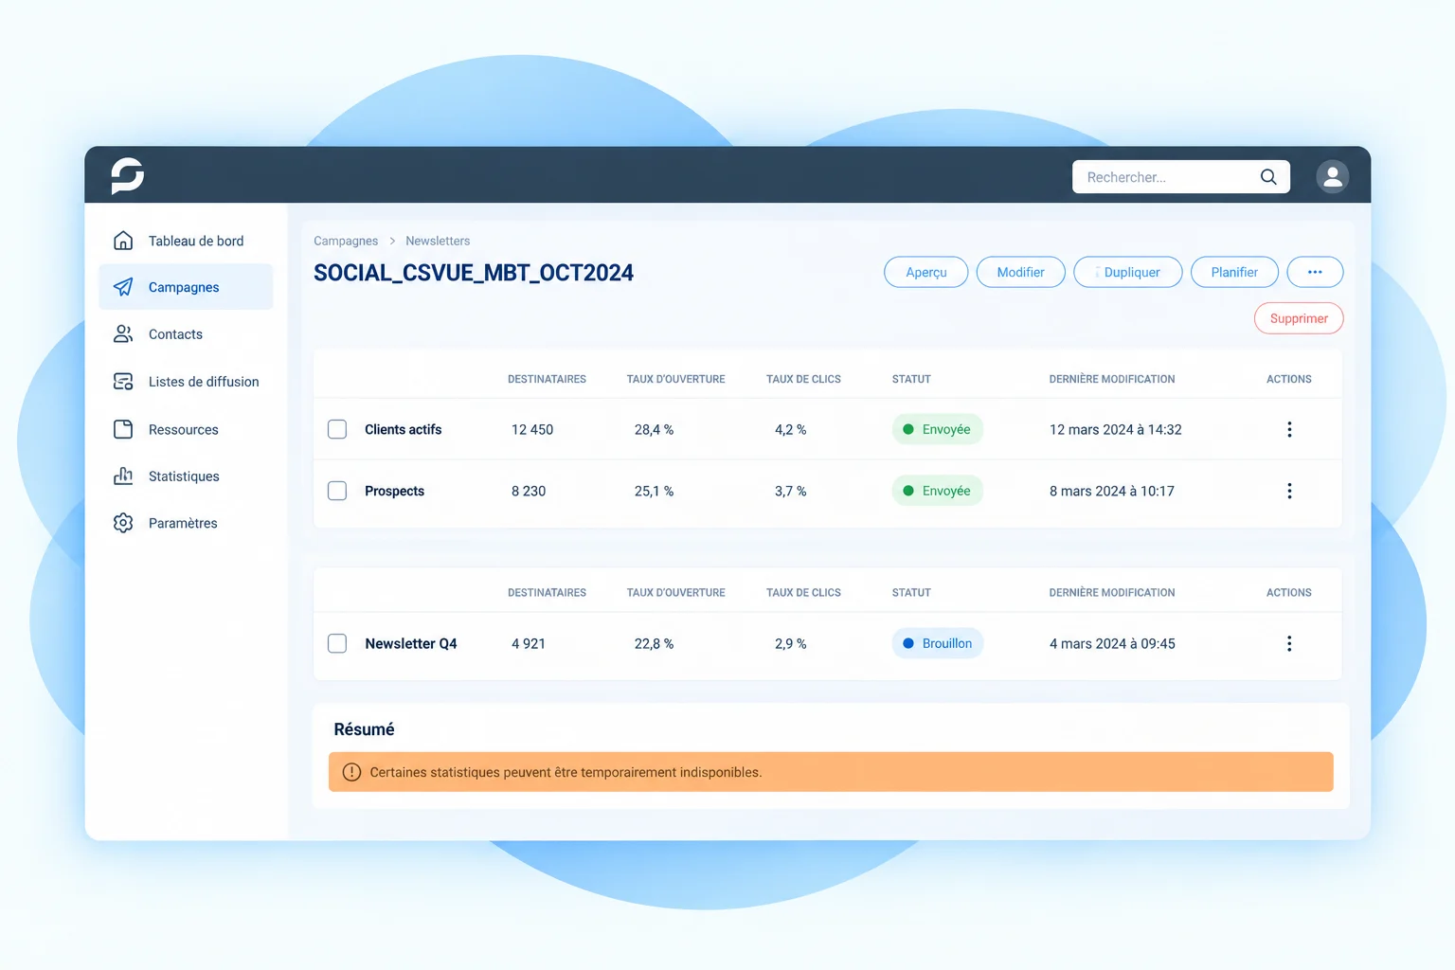Click the Campagnes paper plane icon
The height and width of the screenshot is (970, 1455).
pyautogui.click(x=123, y=287)
